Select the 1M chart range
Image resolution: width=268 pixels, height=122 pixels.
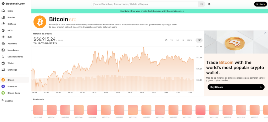[177, 40]
